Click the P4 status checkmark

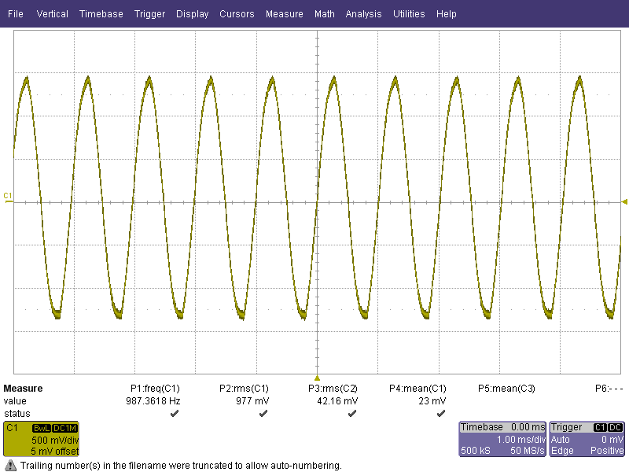point(441,414)
